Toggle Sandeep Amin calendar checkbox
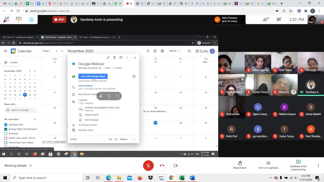 point(6,125)
